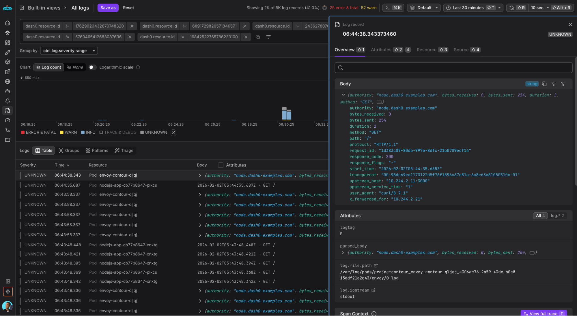Click View full trace button

544,313
